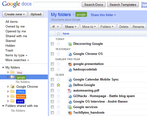Select the orange school folder label
Viewport: 147px width, 116px height.
pos(21,97)
